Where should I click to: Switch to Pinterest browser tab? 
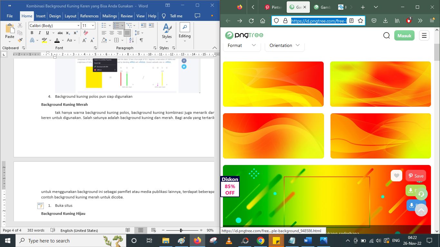[273, 7]
